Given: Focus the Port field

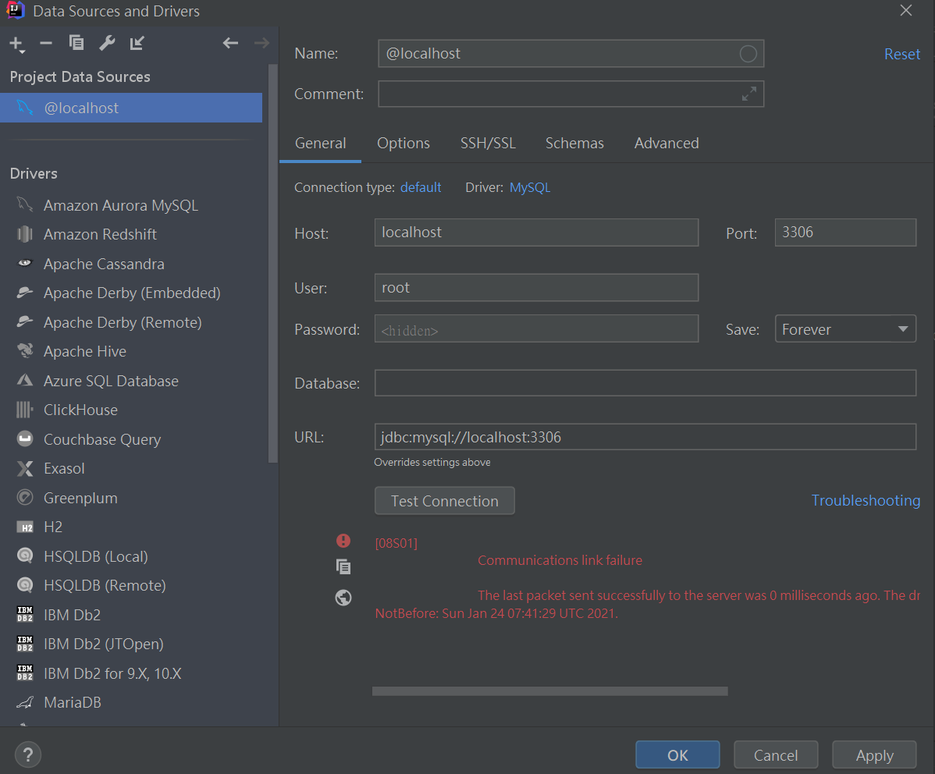Looking at the screenshot, I should click(x=845, y=232).
